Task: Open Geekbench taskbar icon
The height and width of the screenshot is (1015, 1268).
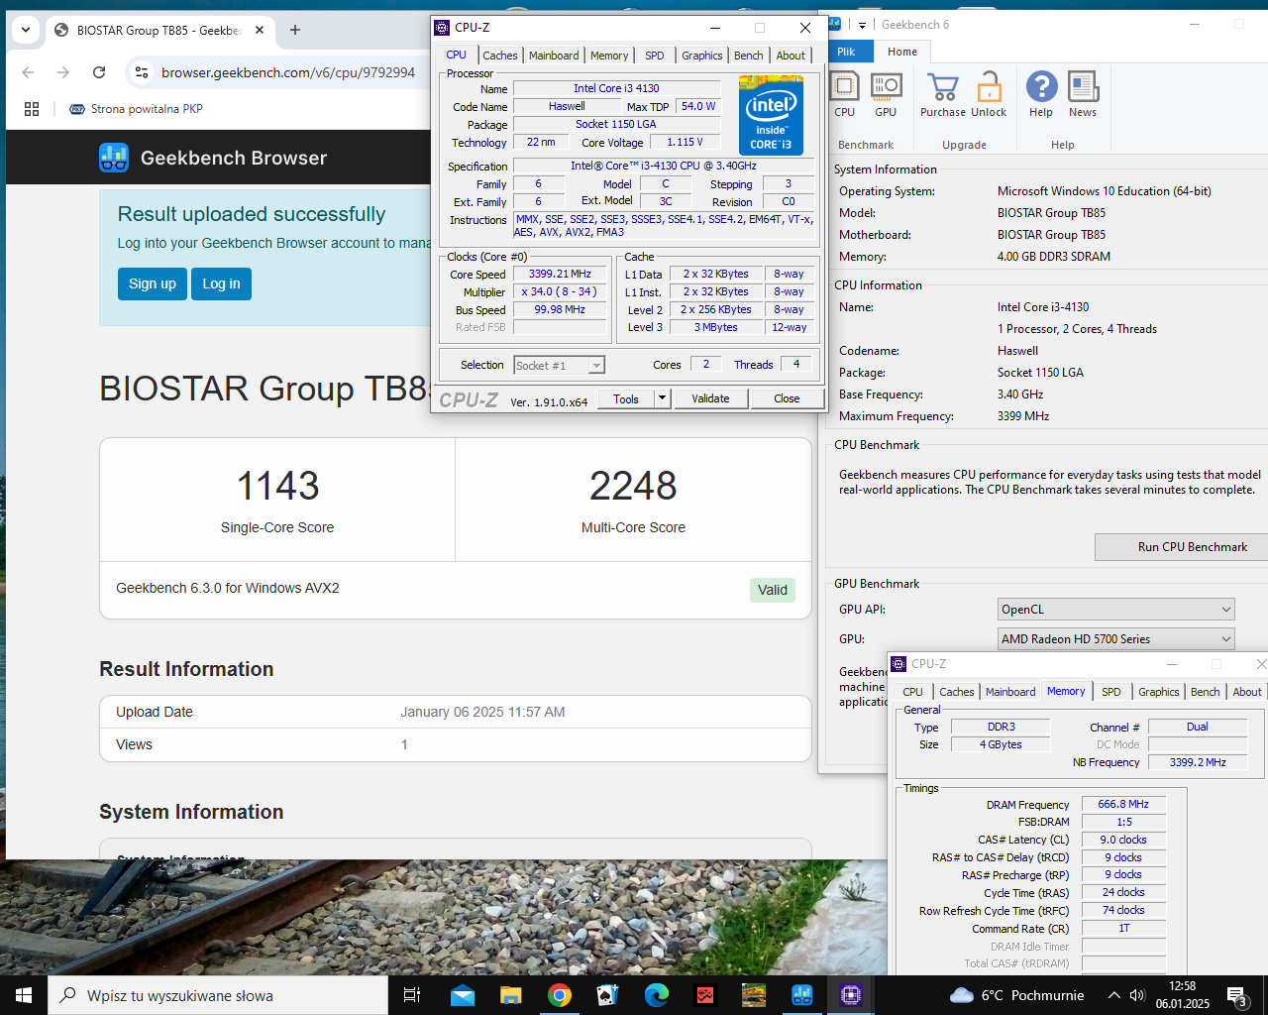Action: coord(802,995)
